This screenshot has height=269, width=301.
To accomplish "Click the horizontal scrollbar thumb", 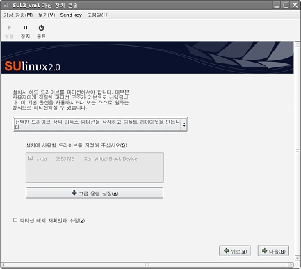I will pos(147,265).
